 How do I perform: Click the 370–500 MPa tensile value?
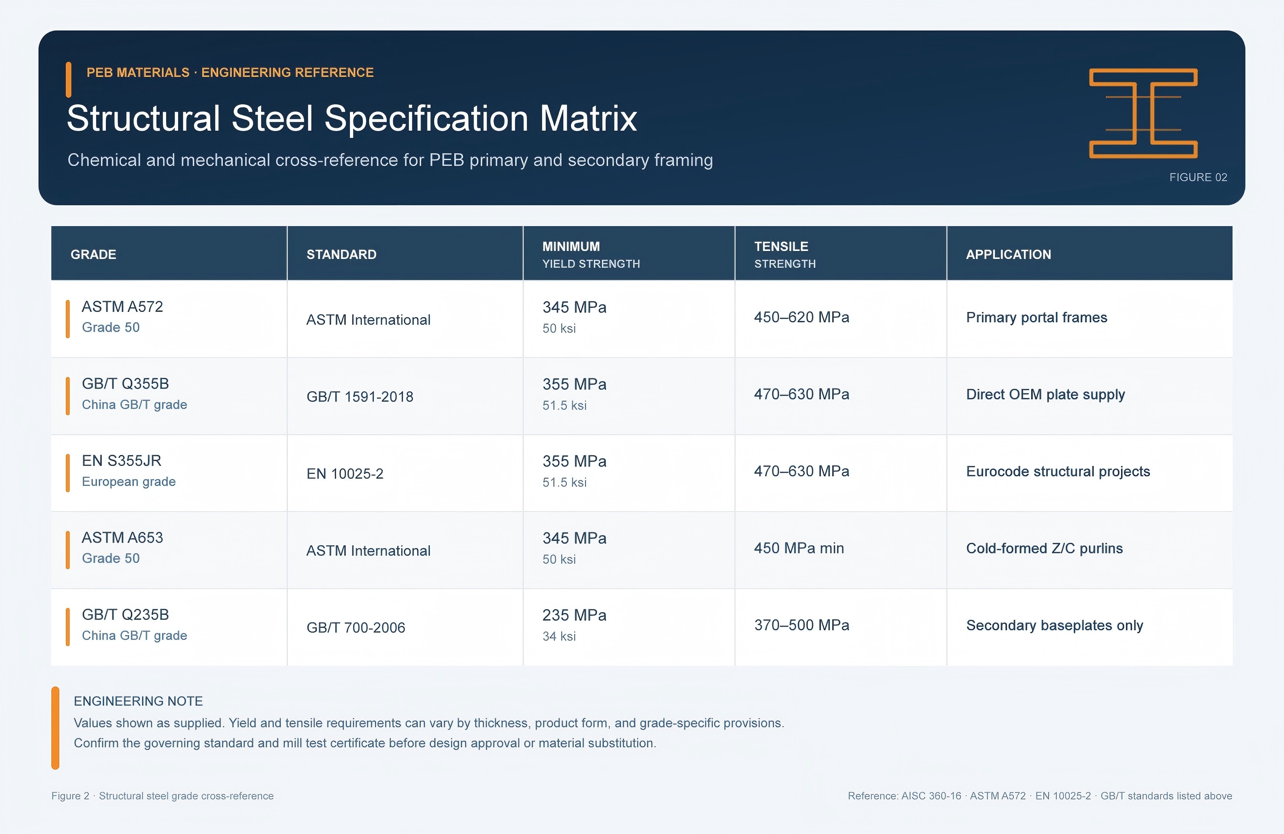[x=802, y=625]
